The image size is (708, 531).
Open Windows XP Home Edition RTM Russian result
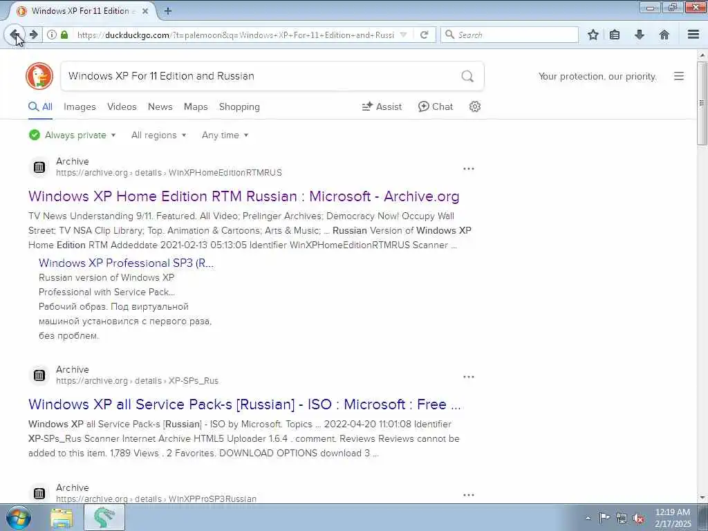pyautogui.click(x=244, y=196)
